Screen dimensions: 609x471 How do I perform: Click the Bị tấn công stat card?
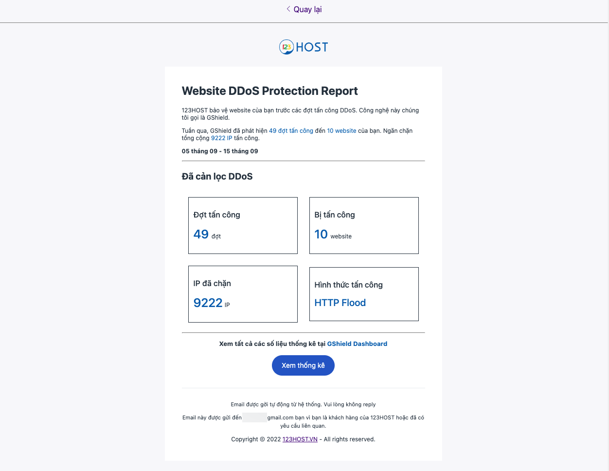coord(364,225)
